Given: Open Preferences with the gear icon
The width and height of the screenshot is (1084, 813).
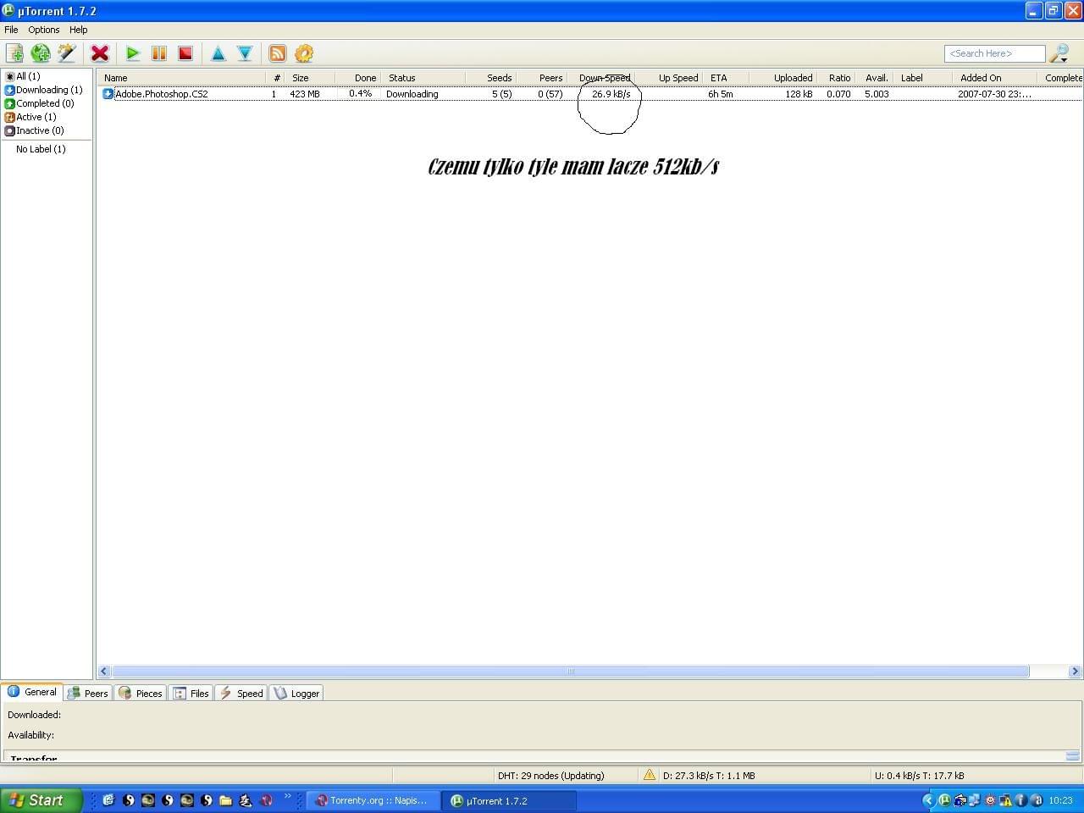Looking at the screenshot, I should (x=304, y=53).
